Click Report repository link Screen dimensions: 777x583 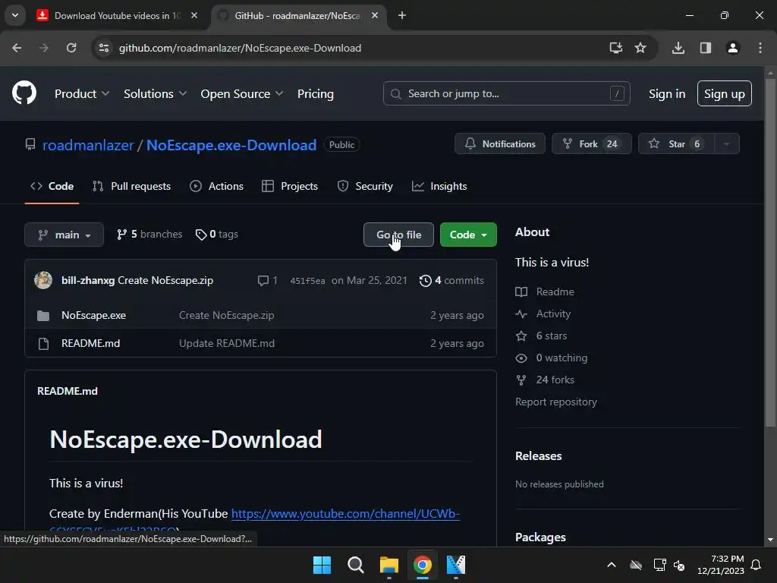tap(556, 402)
